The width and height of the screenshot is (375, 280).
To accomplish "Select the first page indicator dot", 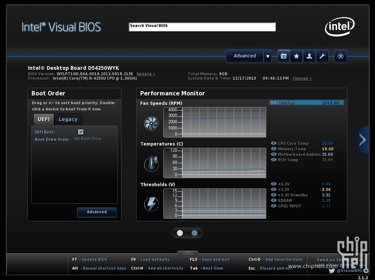I will (x=180, y=233).
